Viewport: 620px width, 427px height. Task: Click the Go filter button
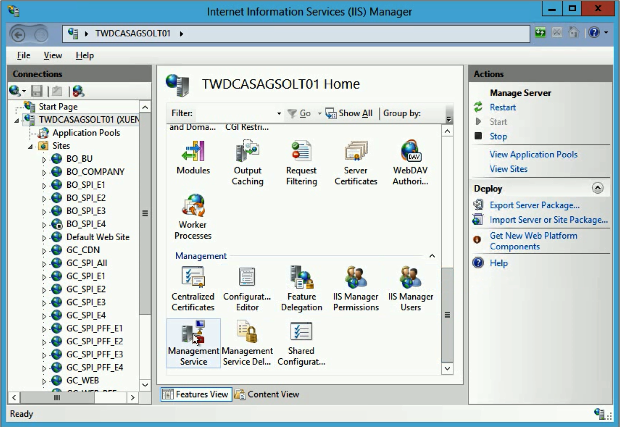(299, 113)
